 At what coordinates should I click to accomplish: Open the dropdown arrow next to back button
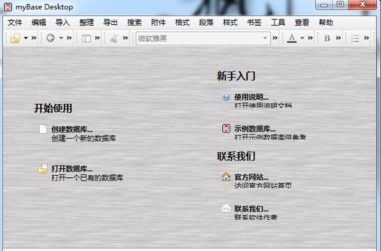pyautogui.click(x=61, y=38)
